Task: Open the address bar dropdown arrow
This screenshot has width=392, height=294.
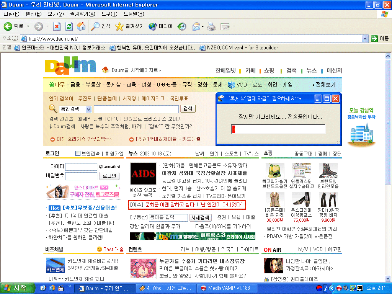Action: [x=365, y=39]
